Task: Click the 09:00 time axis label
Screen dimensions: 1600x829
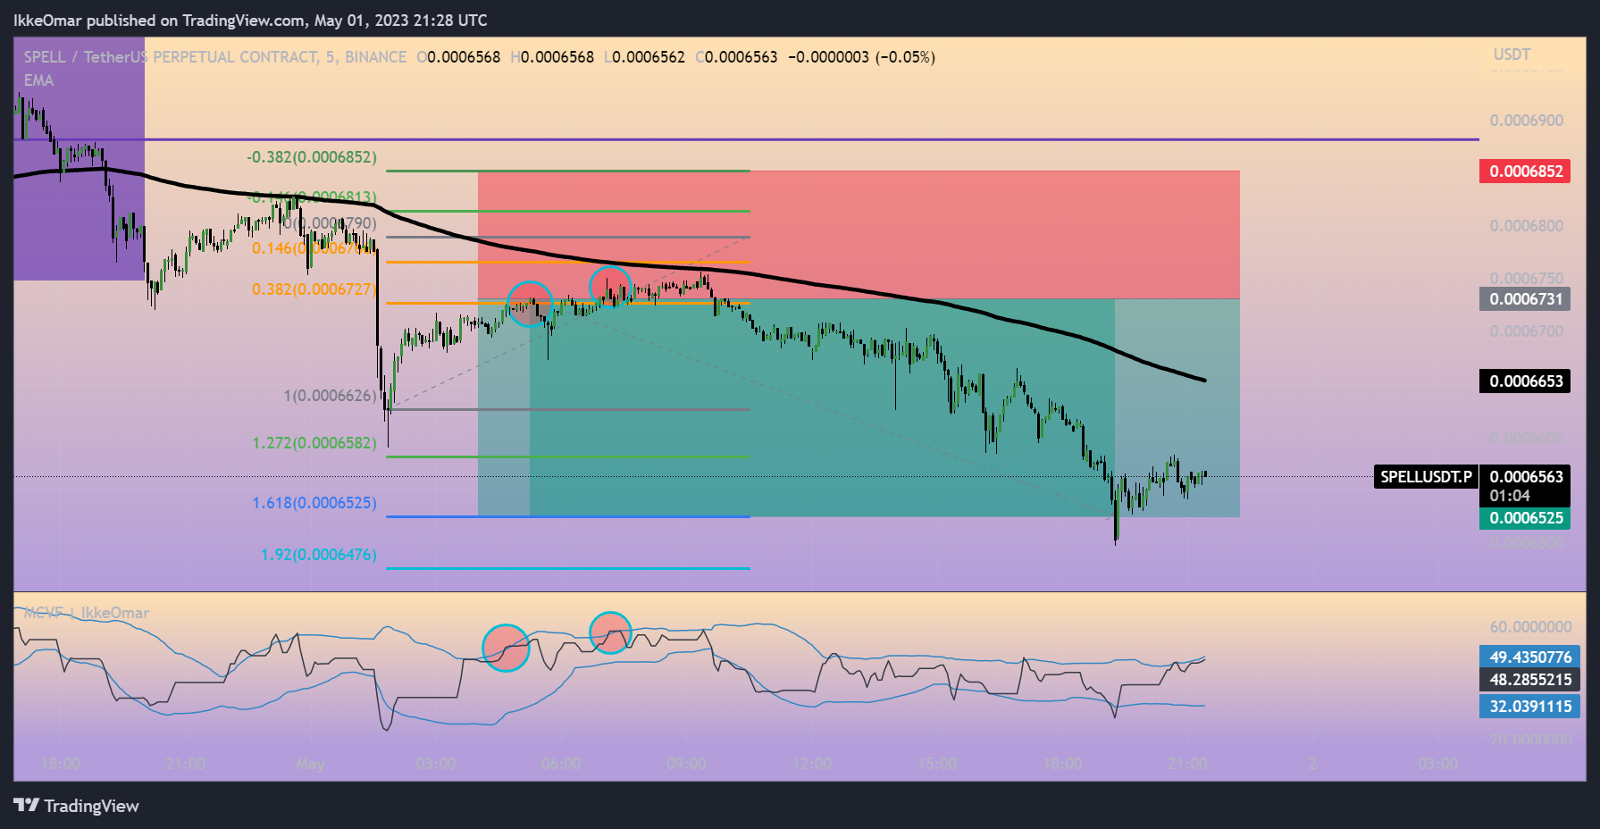Action: tap(686, 764)
